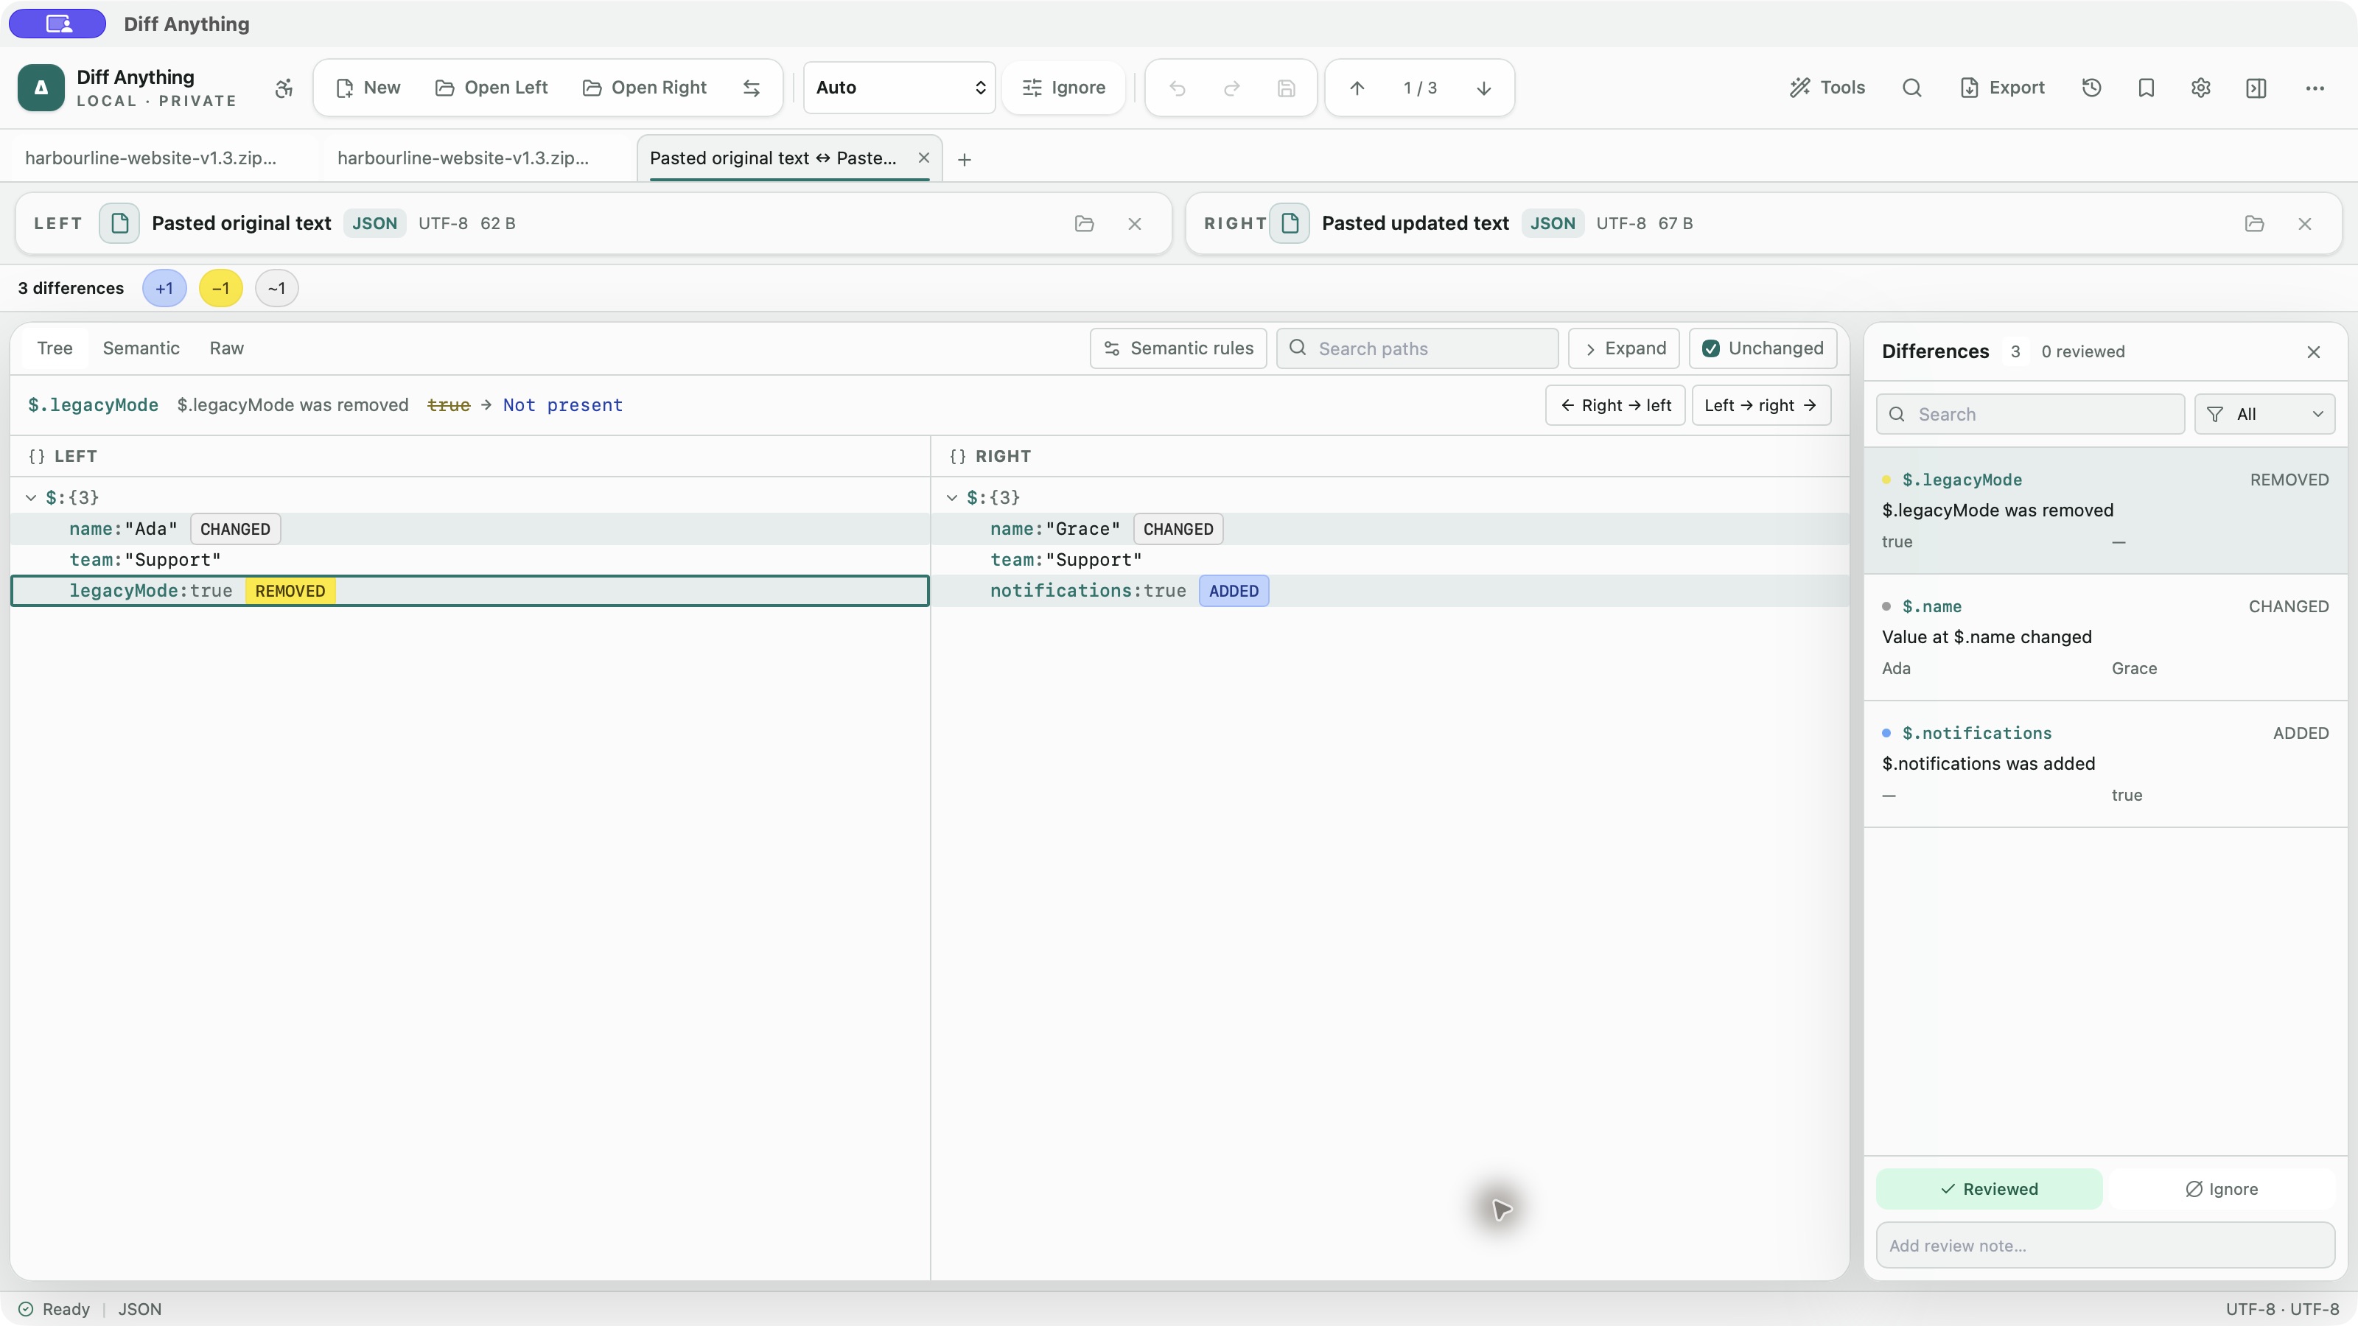The image size is (2358, 1326).
Task: Open the Auto comparison mode dropdown
Action: point(900,88)
